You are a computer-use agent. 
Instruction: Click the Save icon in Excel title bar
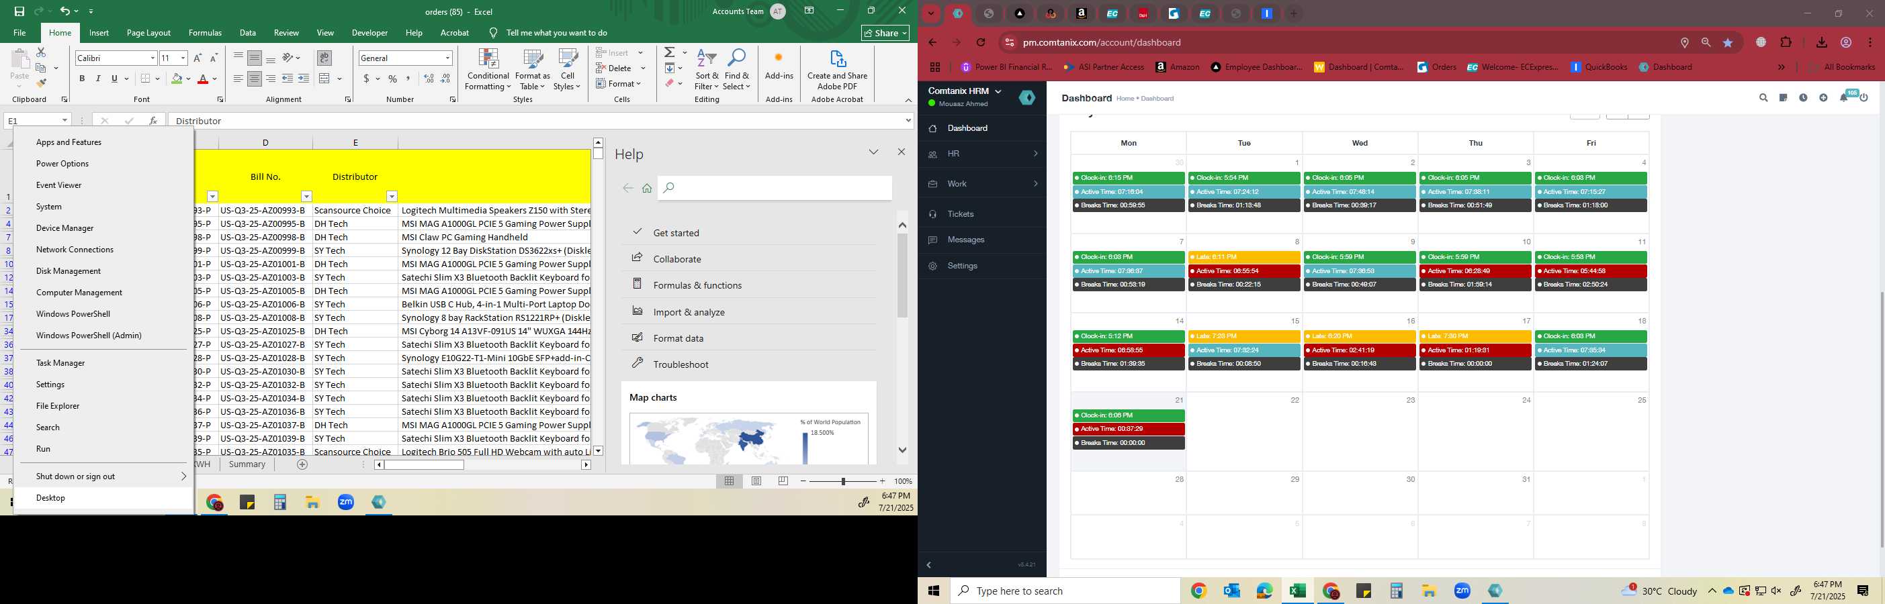pos(19,11)
